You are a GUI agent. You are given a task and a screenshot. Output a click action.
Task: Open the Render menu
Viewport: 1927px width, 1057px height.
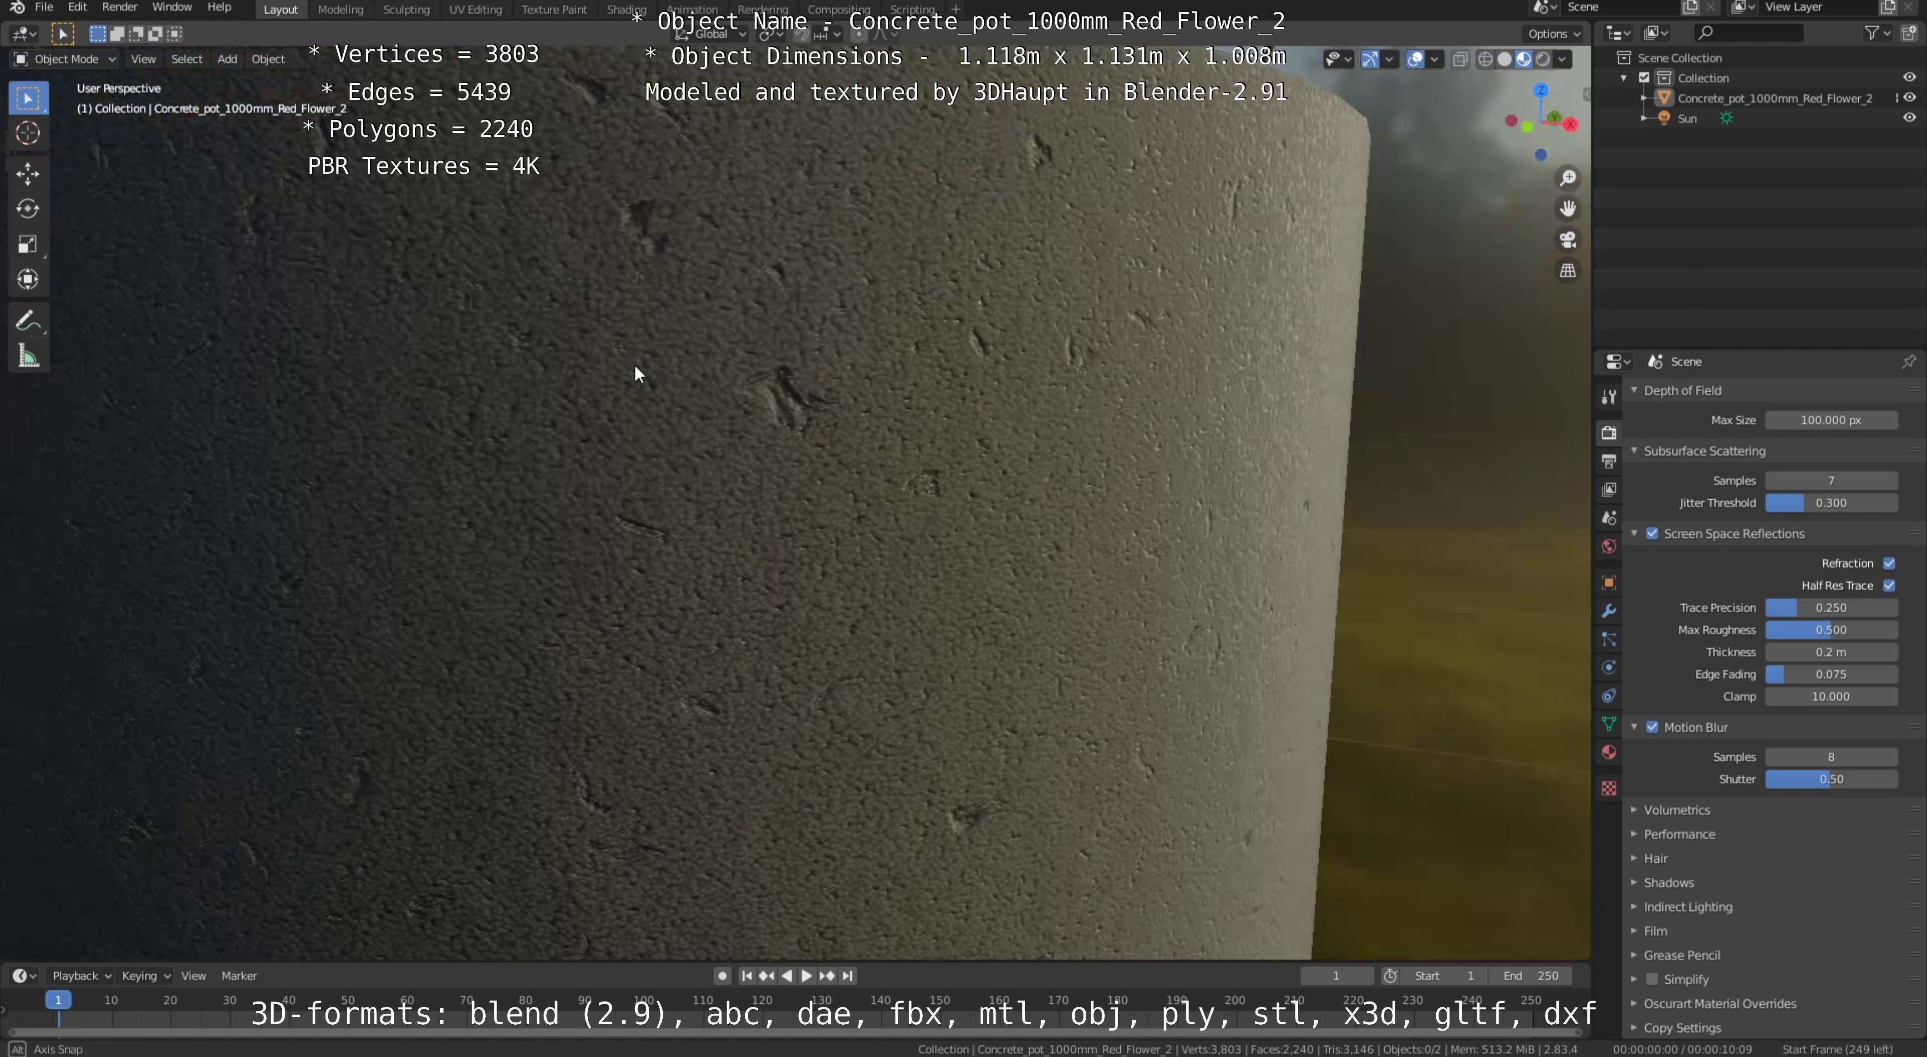pos(119,7)
